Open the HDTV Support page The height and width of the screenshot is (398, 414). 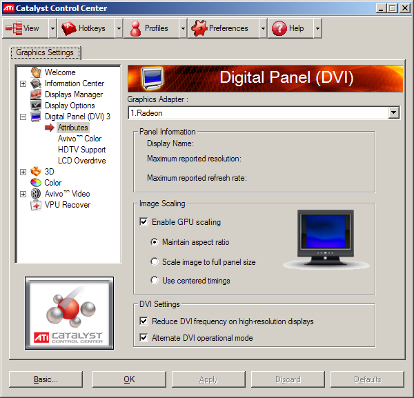tap(81, 150)
